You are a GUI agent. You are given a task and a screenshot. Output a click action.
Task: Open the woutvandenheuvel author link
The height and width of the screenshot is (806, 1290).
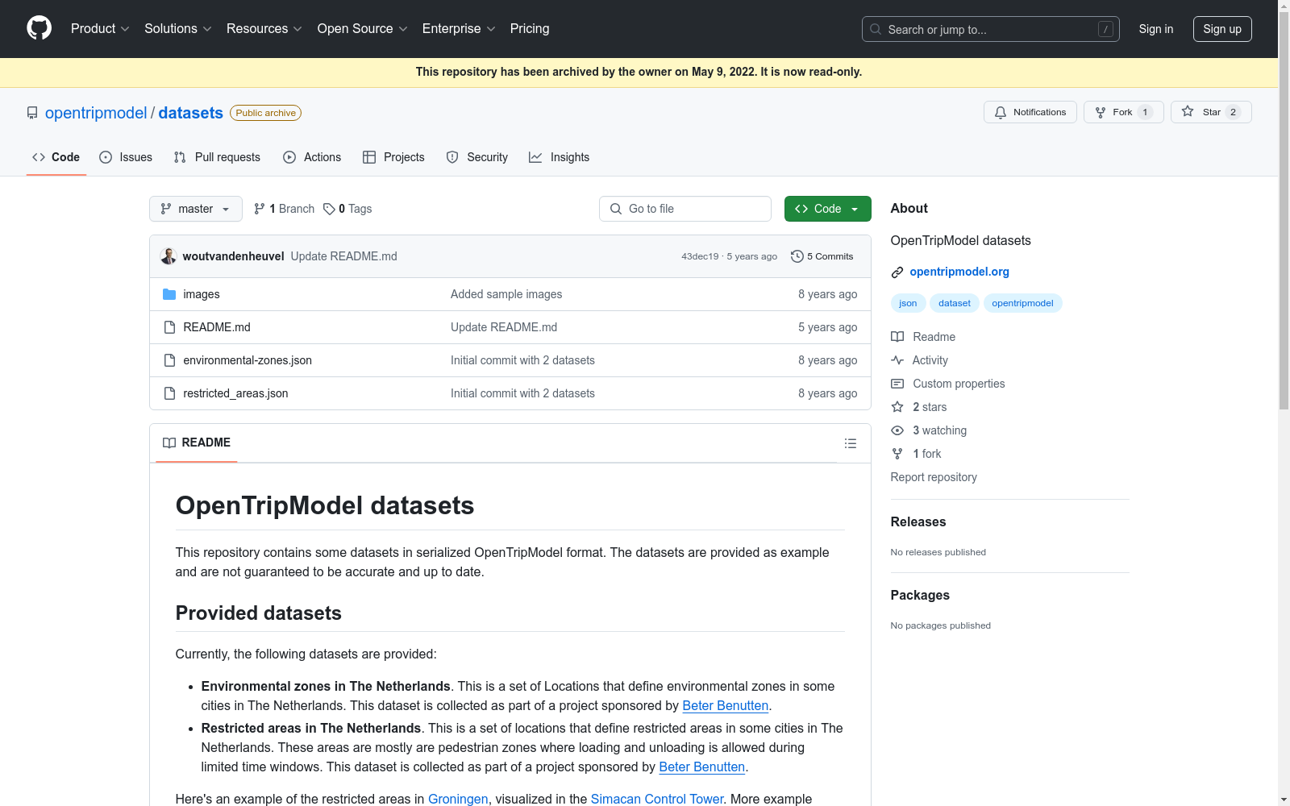point(234,256)
